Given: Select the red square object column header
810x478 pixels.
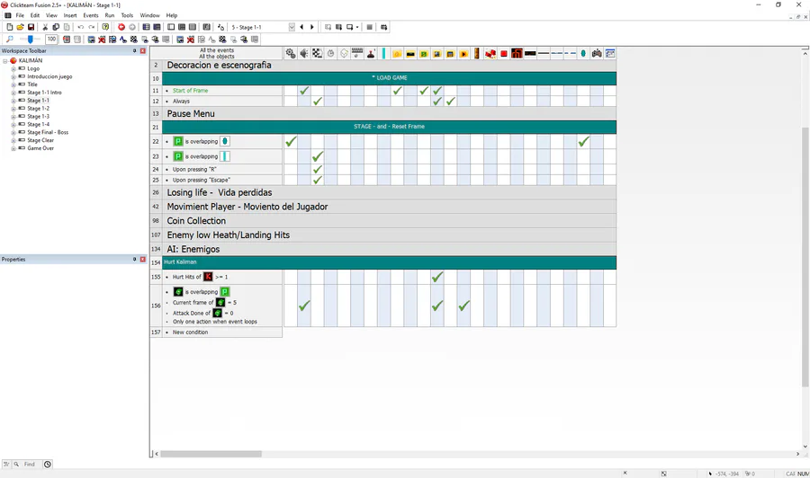Looking at the screenshot, I should tap(504, 53).
